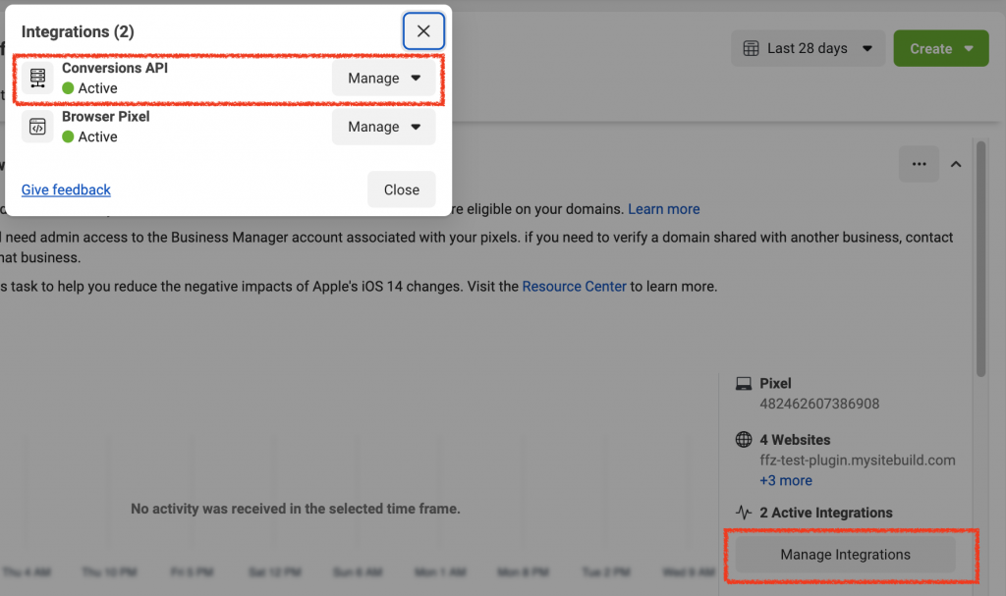This screenshot has height=596, width=1006.
Task: Open Manage dropdown for Browser Pixel
Action: click(383, 127)
